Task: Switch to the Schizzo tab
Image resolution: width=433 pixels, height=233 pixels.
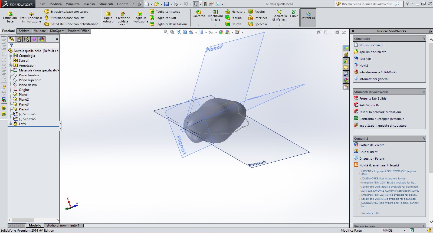Action: 24,31
